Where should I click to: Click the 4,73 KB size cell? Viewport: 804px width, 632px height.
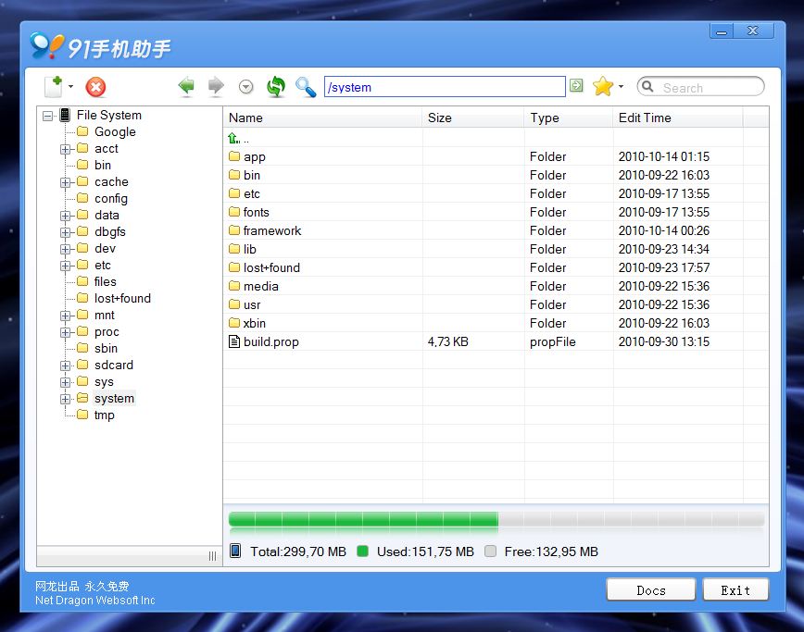(448, 341)
